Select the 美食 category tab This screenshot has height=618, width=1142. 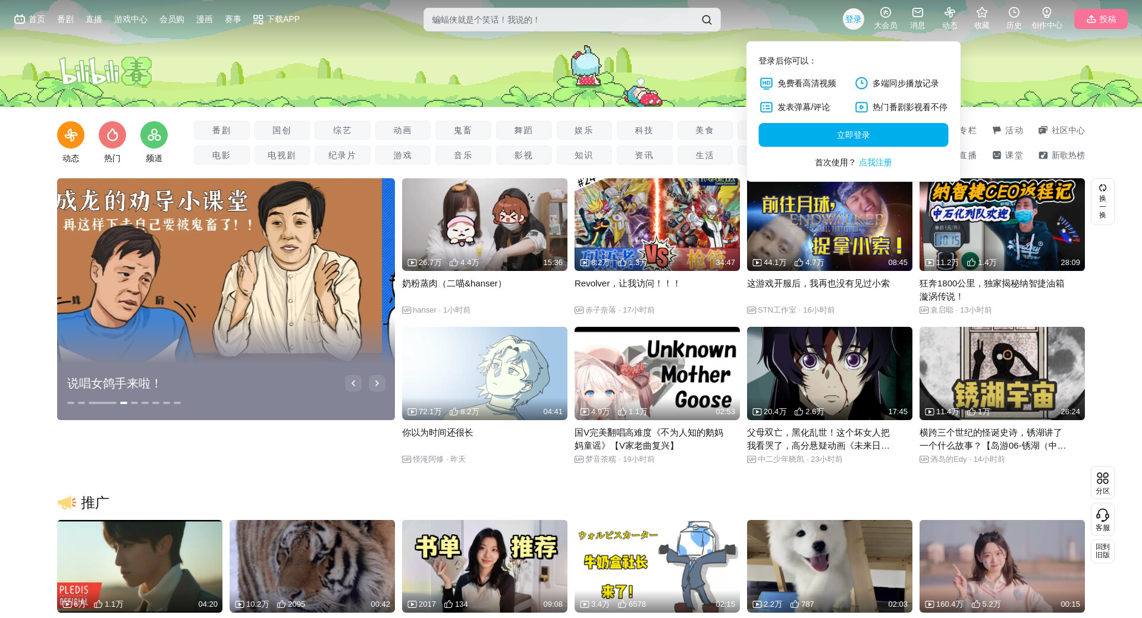[x=705, y=130]
